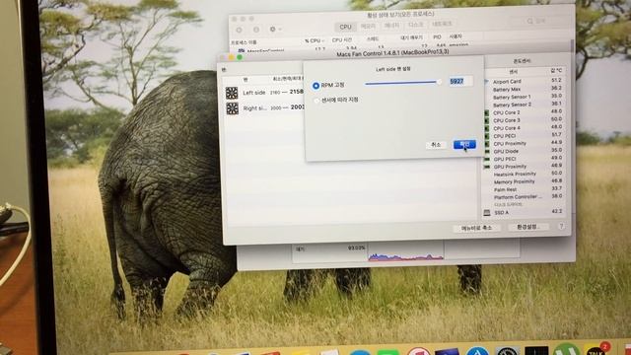Click the GPU PECI card icon
Image resolution: width=631 pixels, height=355 pixels.
486,159
